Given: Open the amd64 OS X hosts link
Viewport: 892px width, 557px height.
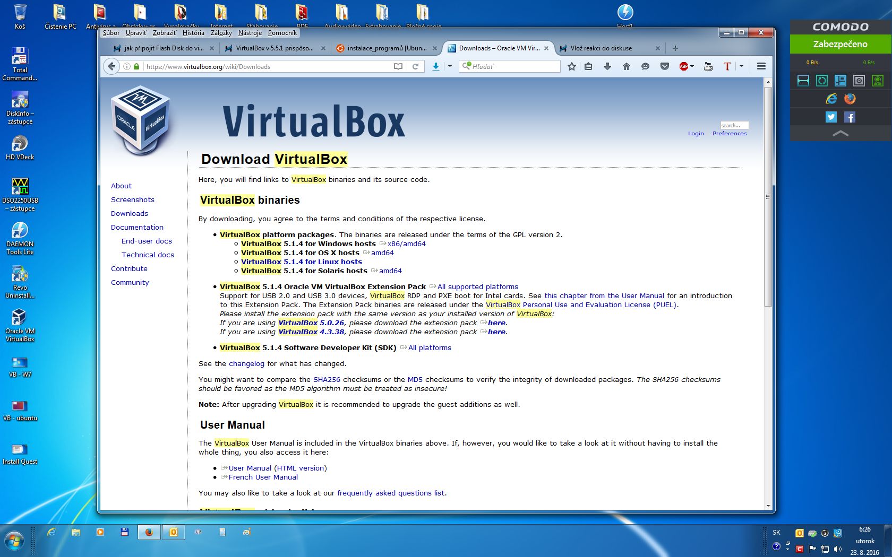Looking at the screenshot, I should tap(382, 253).
